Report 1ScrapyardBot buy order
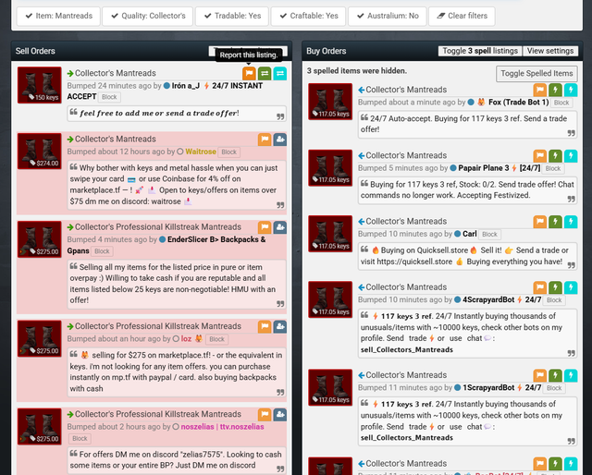 point(540,375)
